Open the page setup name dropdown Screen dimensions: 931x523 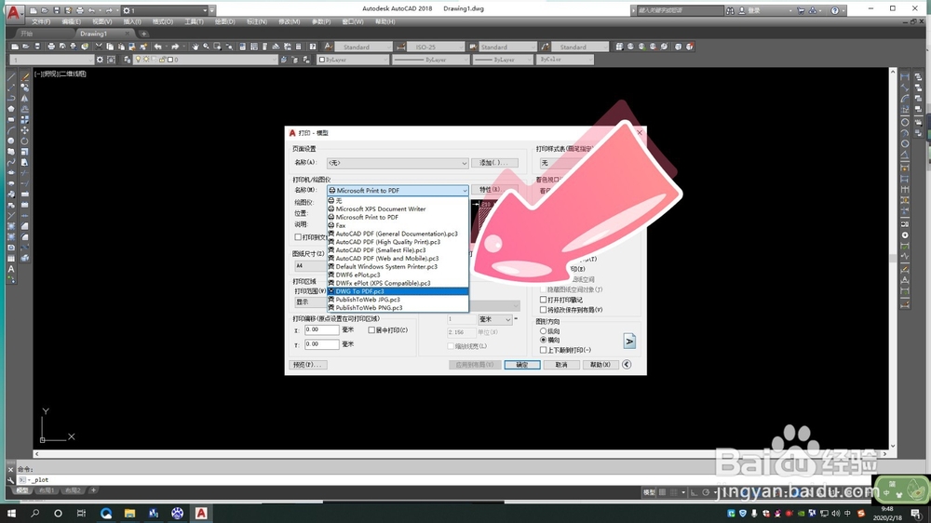click(x=398, y=163)
